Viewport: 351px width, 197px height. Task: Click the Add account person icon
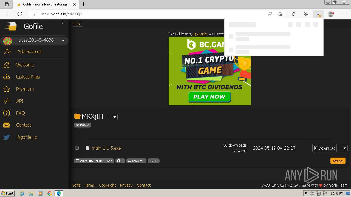[8, 51]
